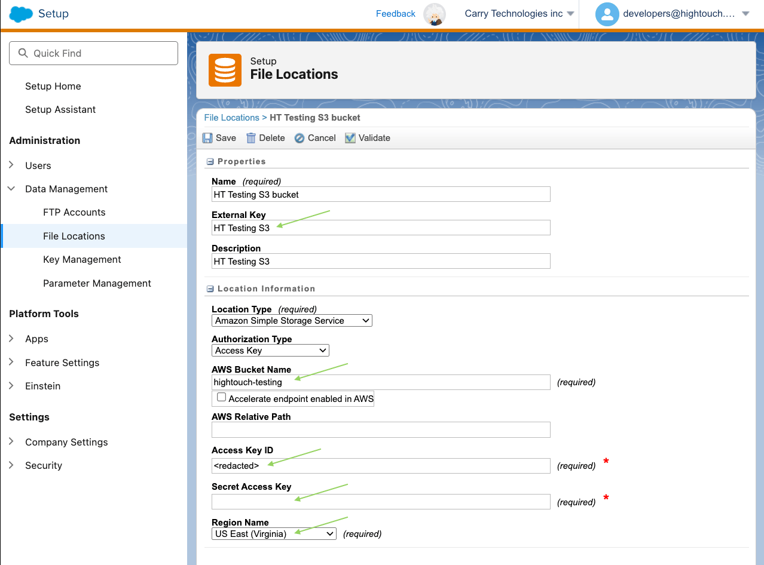This screenshot has width=764, height=565.
Task: Click the External Key input field
Action: coord(381,228)
